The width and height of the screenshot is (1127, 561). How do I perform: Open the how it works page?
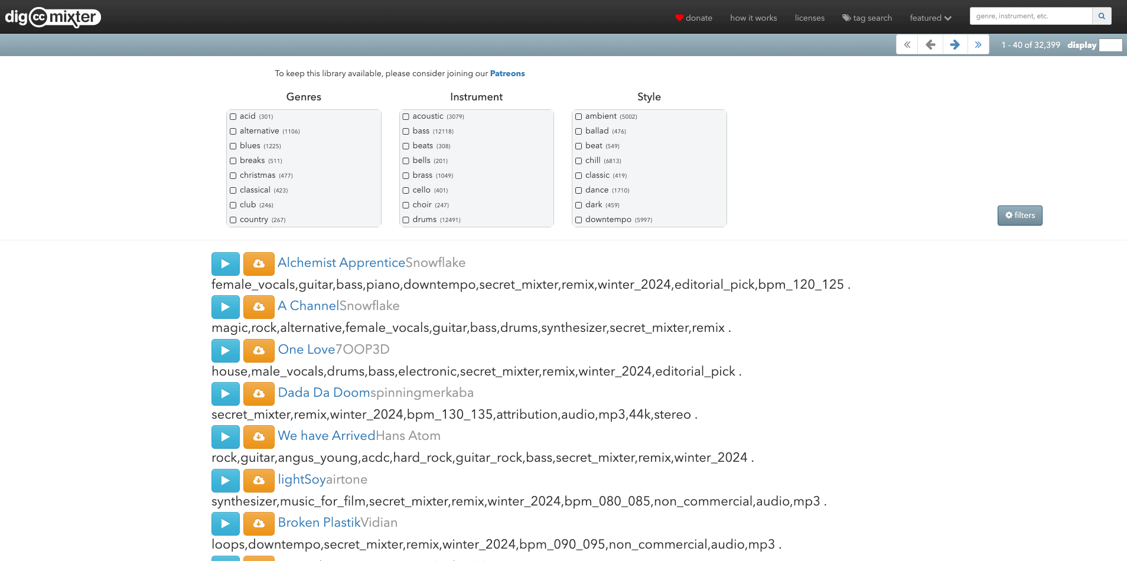pyautogui.click(x=753, y=18)
